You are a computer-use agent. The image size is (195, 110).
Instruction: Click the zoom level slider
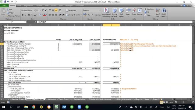[x=183, y=102]
